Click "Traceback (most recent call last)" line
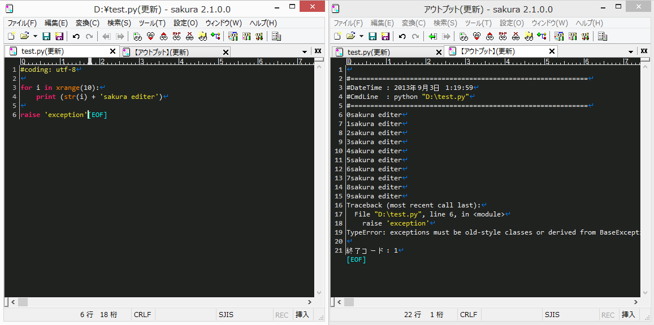 (x=414, y=205)
